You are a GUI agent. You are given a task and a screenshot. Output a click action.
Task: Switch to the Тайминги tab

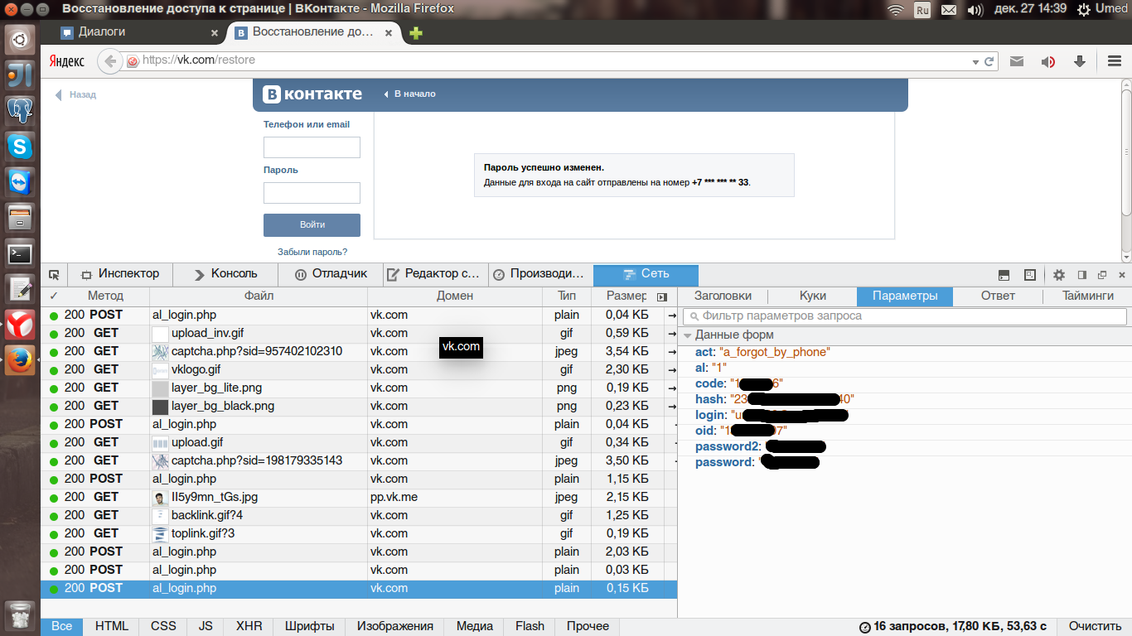tap(1088, 296)
